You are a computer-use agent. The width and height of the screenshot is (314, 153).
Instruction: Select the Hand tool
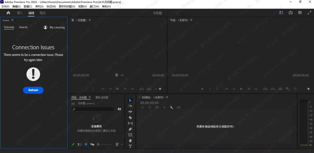click(130, 140)
